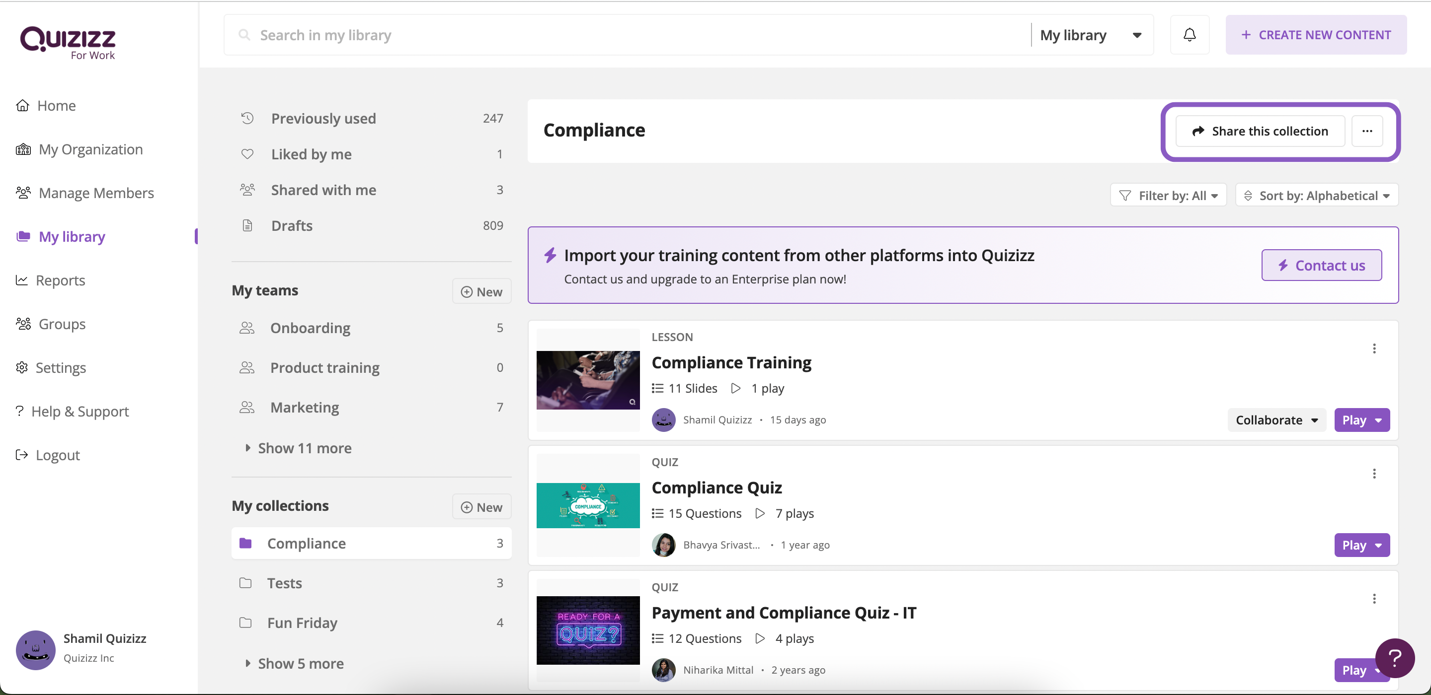Go to Reports in the sidebar
1431x695 pixels.
point(60,280)
